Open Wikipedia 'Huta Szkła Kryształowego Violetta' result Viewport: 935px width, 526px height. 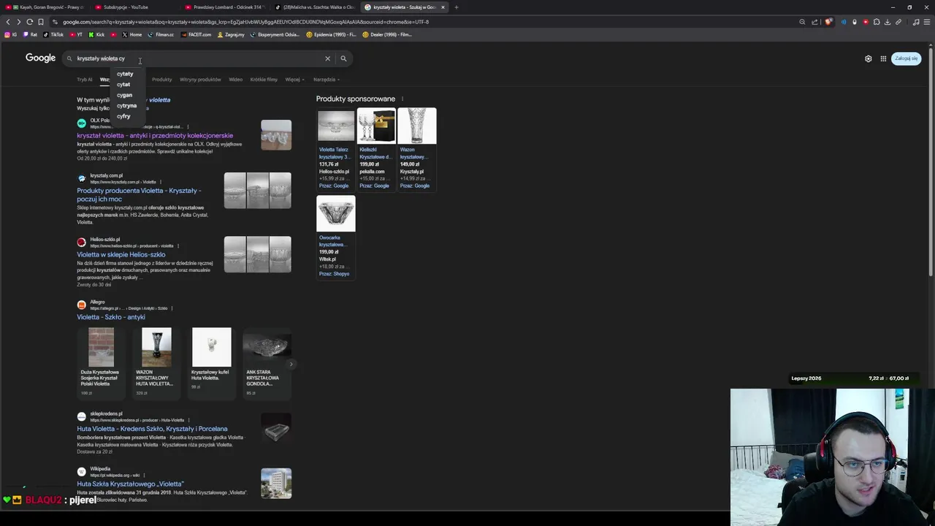pyautogui.click(x=130, y=484)
